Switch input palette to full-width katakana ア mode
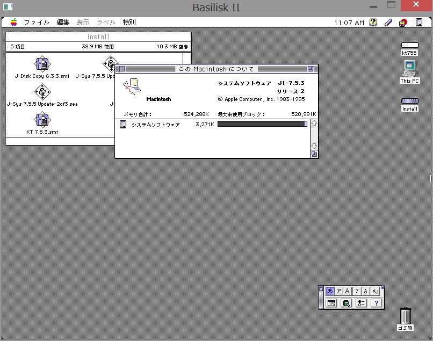Viewport: 433px width, 341px height. [339, 291]
